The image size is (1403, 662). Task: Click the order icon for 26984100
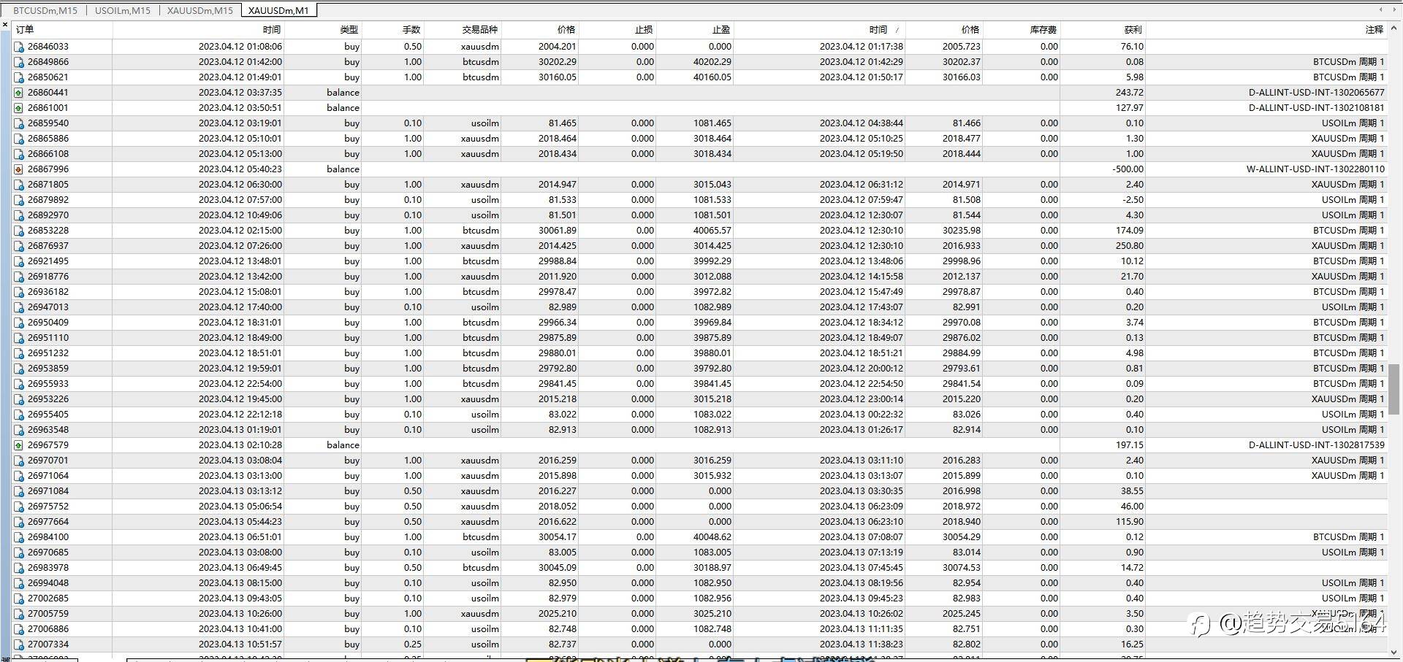pos(19,537)
